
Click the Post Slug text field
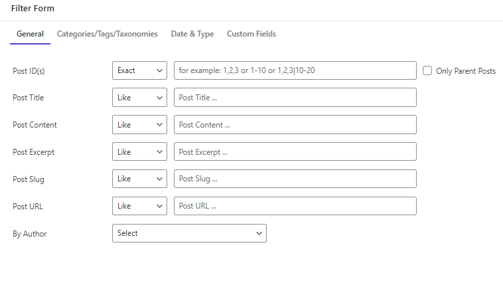295,179
